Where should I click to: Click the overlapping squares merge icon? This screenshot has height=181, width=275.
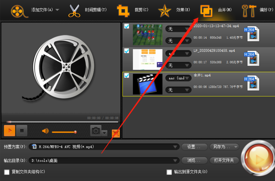point(206,11)
